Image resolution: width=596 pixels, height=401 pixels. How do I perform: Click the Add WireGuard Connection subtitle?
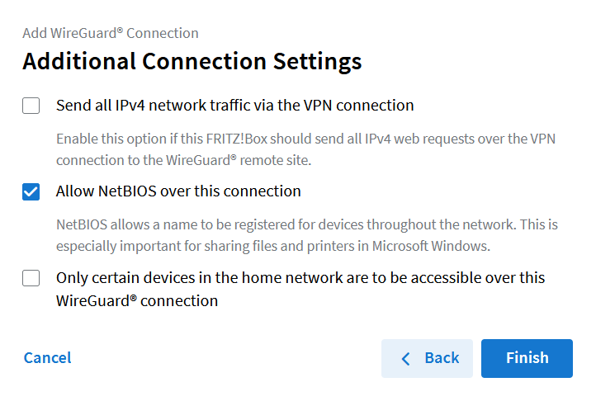pos(111,34)
